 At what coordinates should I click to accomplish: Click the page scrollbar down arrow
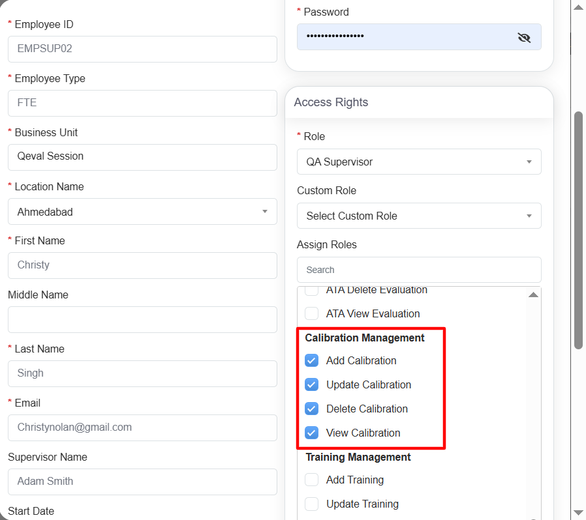[x=578, y=512]
